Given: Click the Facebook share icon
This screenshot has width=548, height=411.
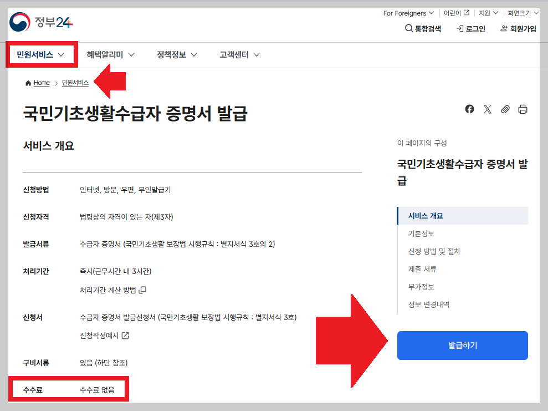Looking at the screenshot, I should (x=469, y=109).
